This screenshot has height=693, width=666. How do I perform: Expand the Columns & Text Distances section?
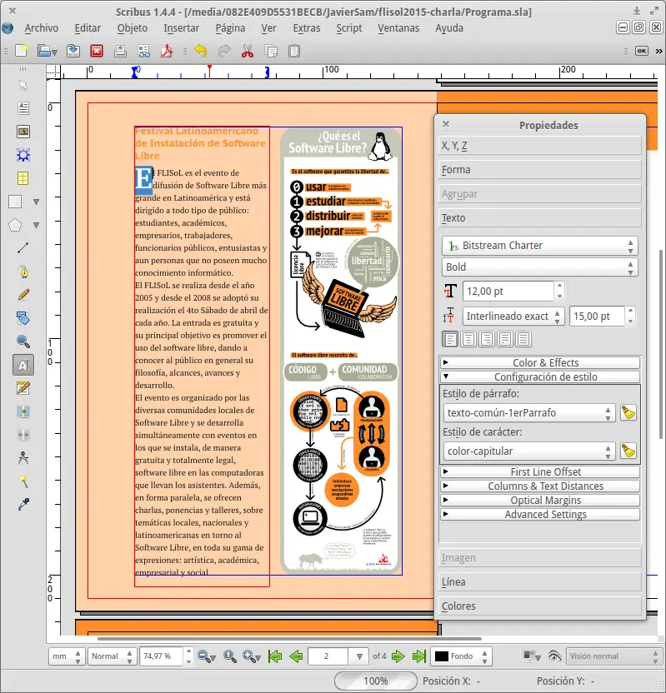(x=540, y=486)
